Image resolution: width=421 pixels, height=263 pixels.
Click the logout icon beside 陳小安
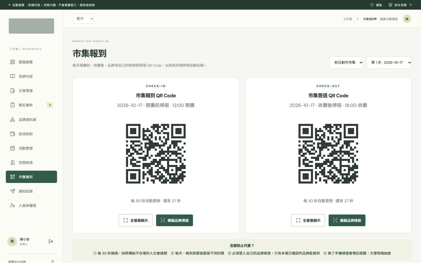point(51,241)
